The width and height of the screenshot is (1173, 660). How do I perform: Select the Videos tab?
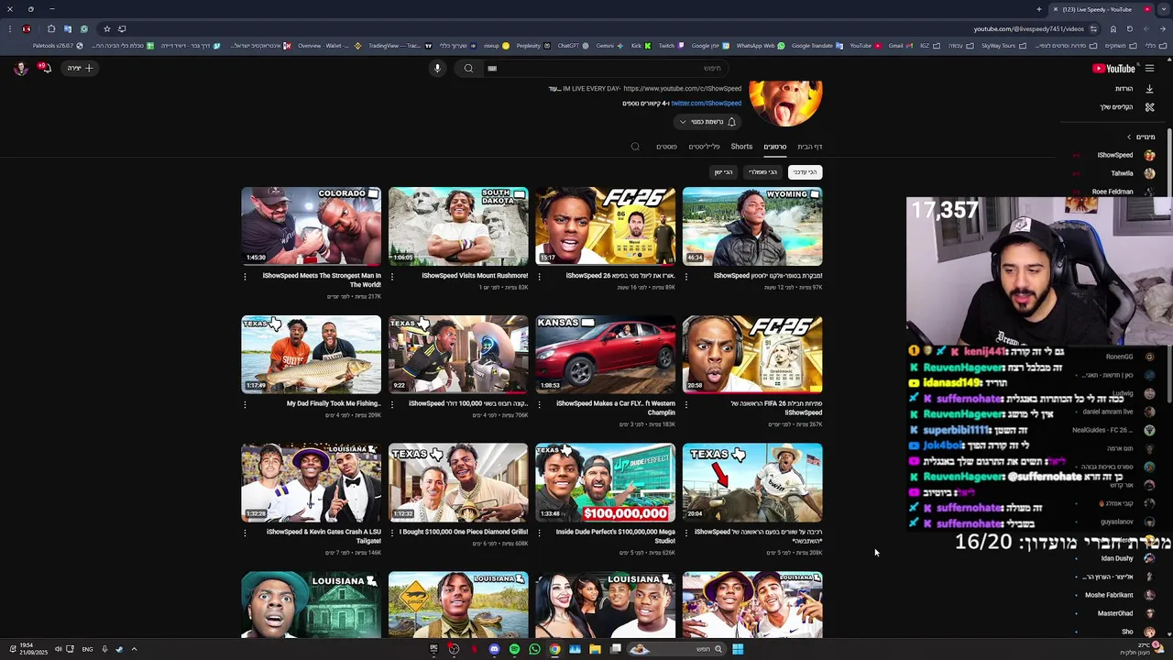pyautogui.click(x=775, y=147)
